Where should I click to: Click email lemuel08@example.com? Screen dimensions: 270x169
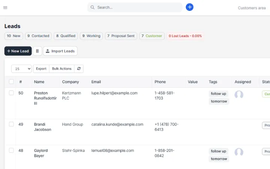112,151
